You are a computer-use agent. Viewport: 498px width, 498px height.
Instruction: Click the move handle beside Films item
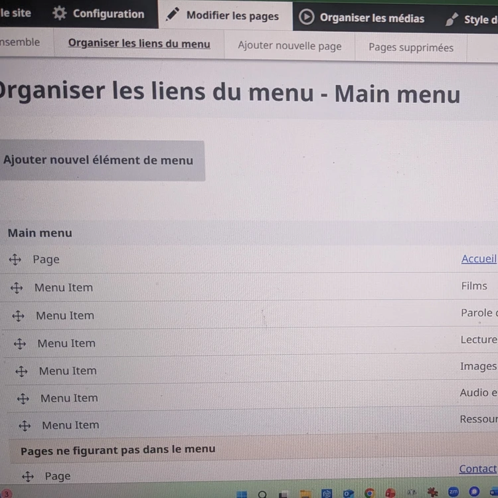(x=17, y=288)
